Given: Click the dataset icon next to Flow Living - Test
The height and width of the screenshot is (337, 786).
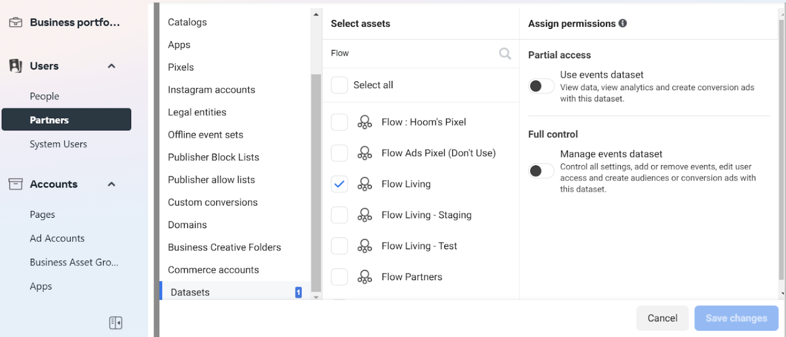Looking at the screenshot, I should 365,246.
